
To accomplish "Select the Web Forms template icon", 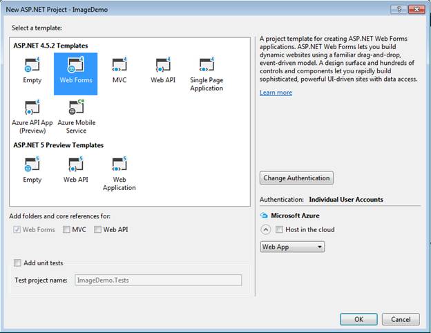I will coord(75,65).
